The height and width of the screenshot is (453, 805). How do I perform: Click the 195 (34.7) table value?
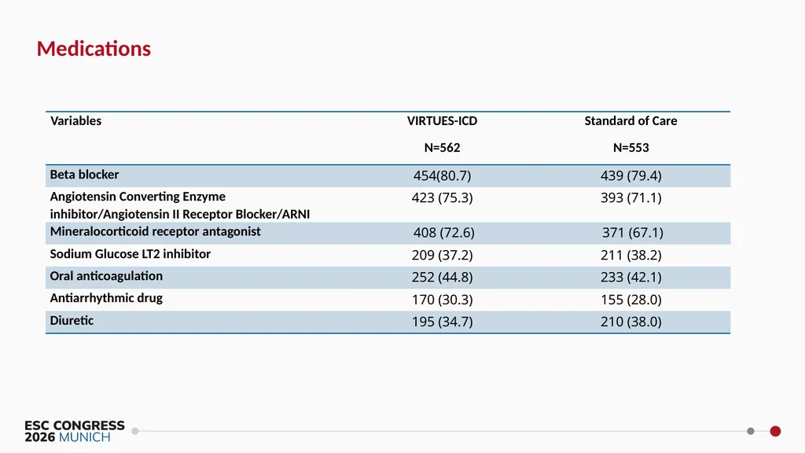442,322
